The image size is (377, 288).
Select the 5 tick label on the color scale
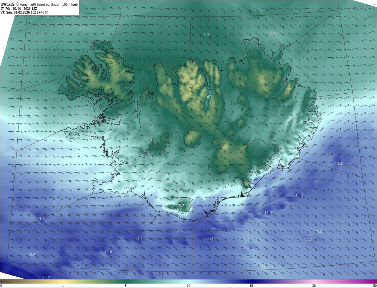[126, 286]
